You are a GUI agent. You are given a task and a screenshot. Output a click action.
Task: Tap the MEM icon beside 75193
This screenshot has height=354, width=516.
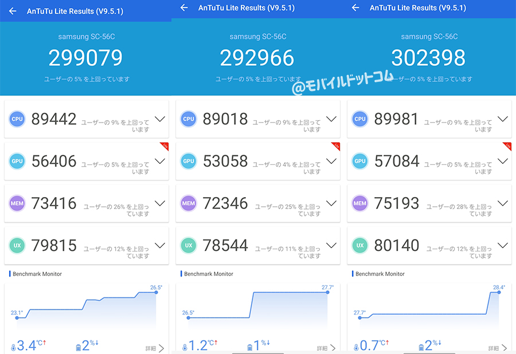pyautogui.click(x=360, y=203)
